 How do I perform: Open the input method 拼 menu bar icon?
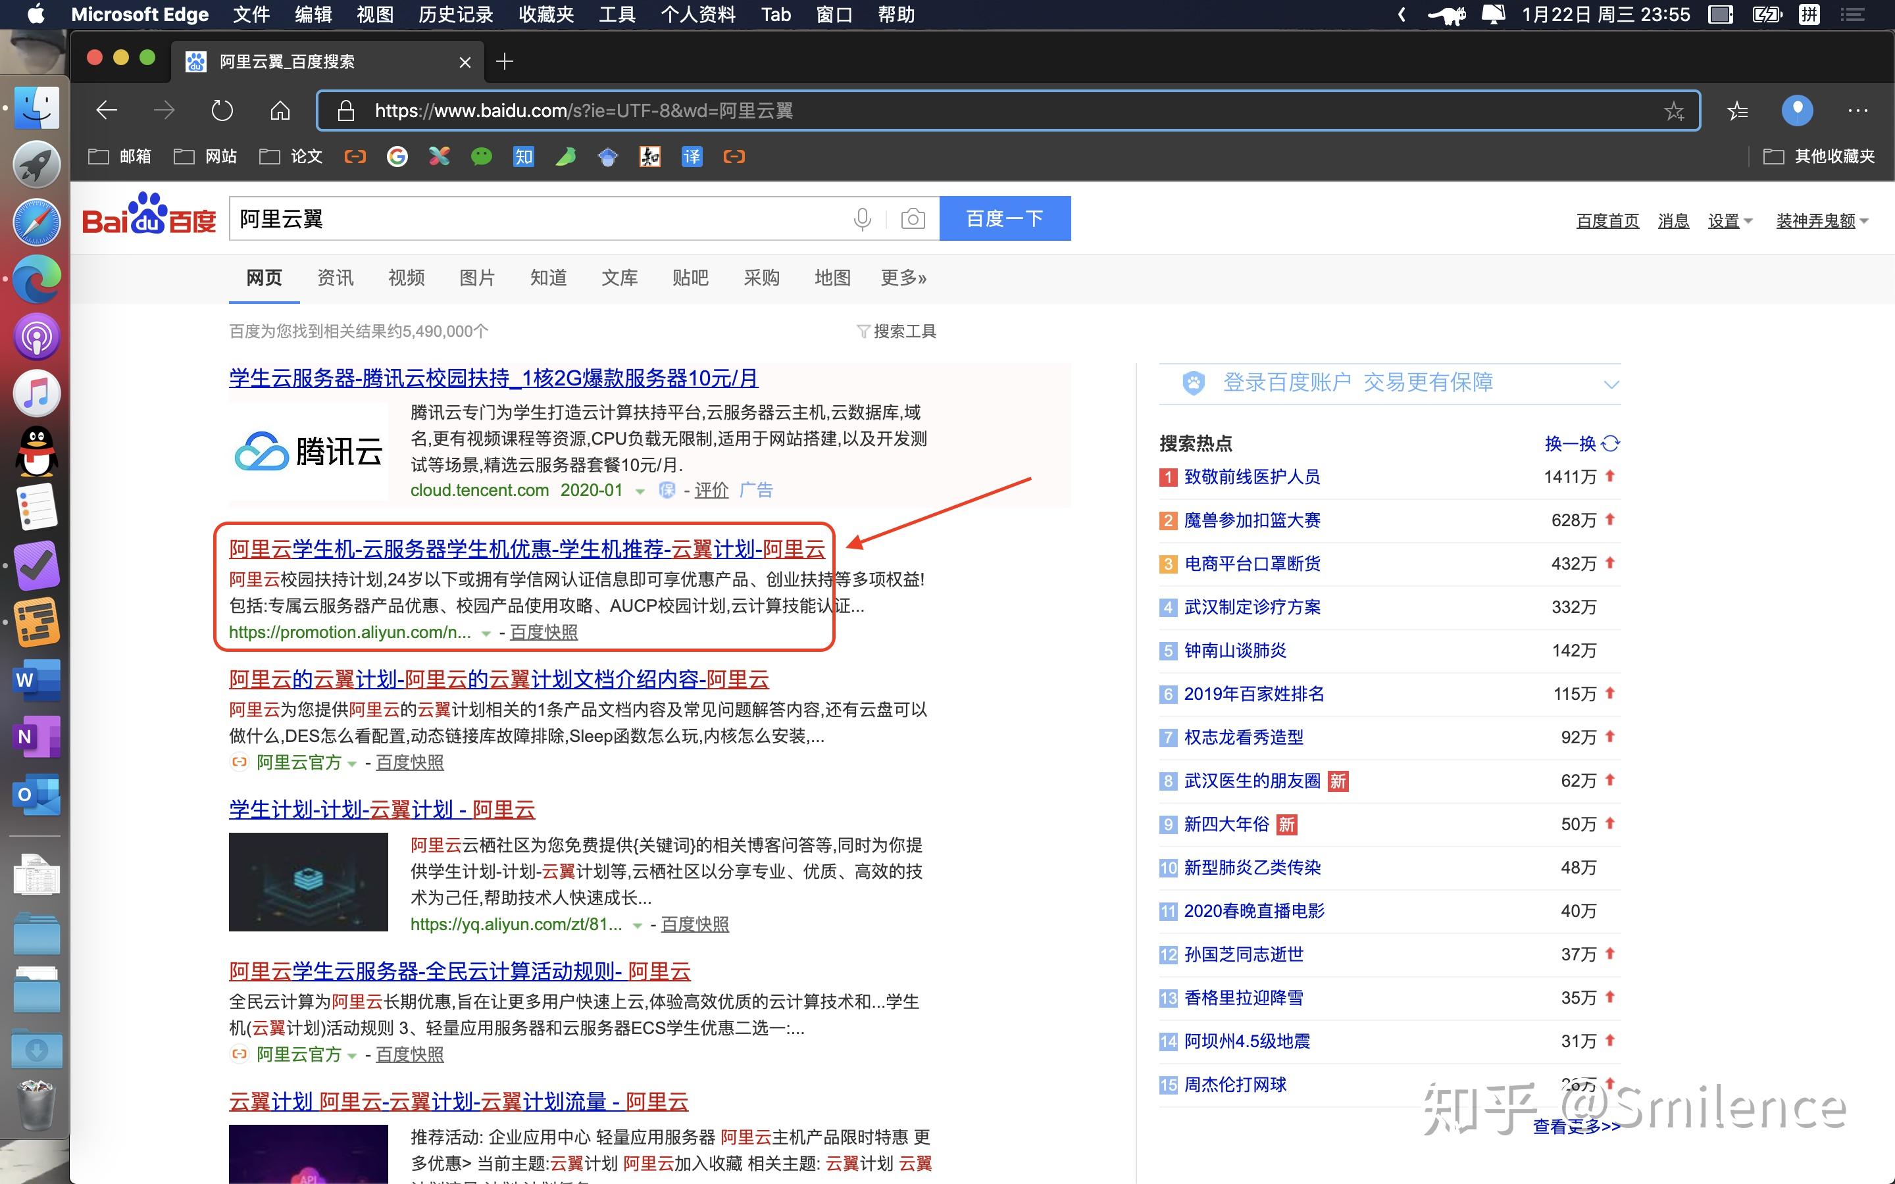[x=1808, y=15]
